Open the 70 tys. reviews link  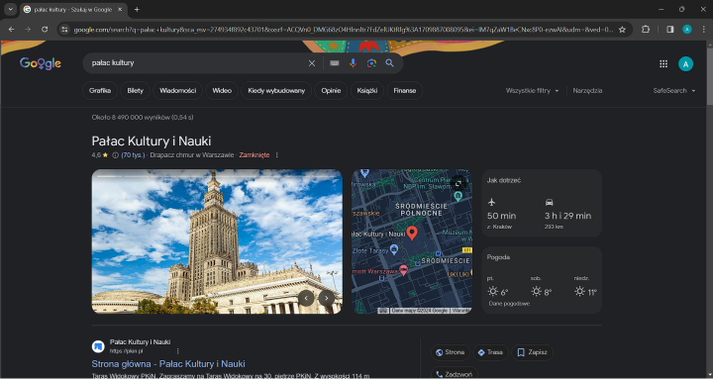click(134, 155)
